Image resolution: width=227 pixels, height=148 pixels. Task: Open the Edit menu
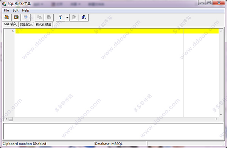pyautogui.click(x=16, y=11)
